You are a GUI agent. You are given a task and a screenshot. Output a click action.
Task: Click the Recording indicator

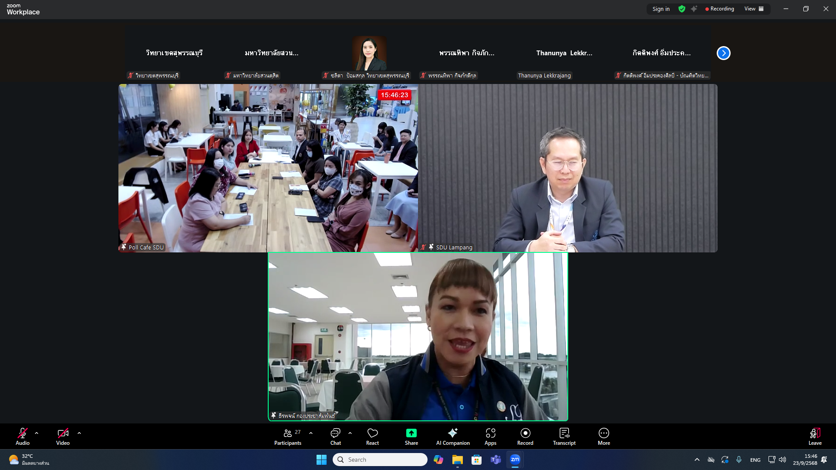[x=719, y=9]
